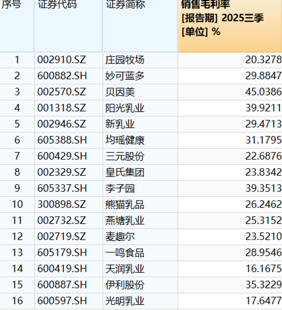The width and height of the screenshot is (282, 310).
Task: Select stock code 600419.SH
Action: 62,268
